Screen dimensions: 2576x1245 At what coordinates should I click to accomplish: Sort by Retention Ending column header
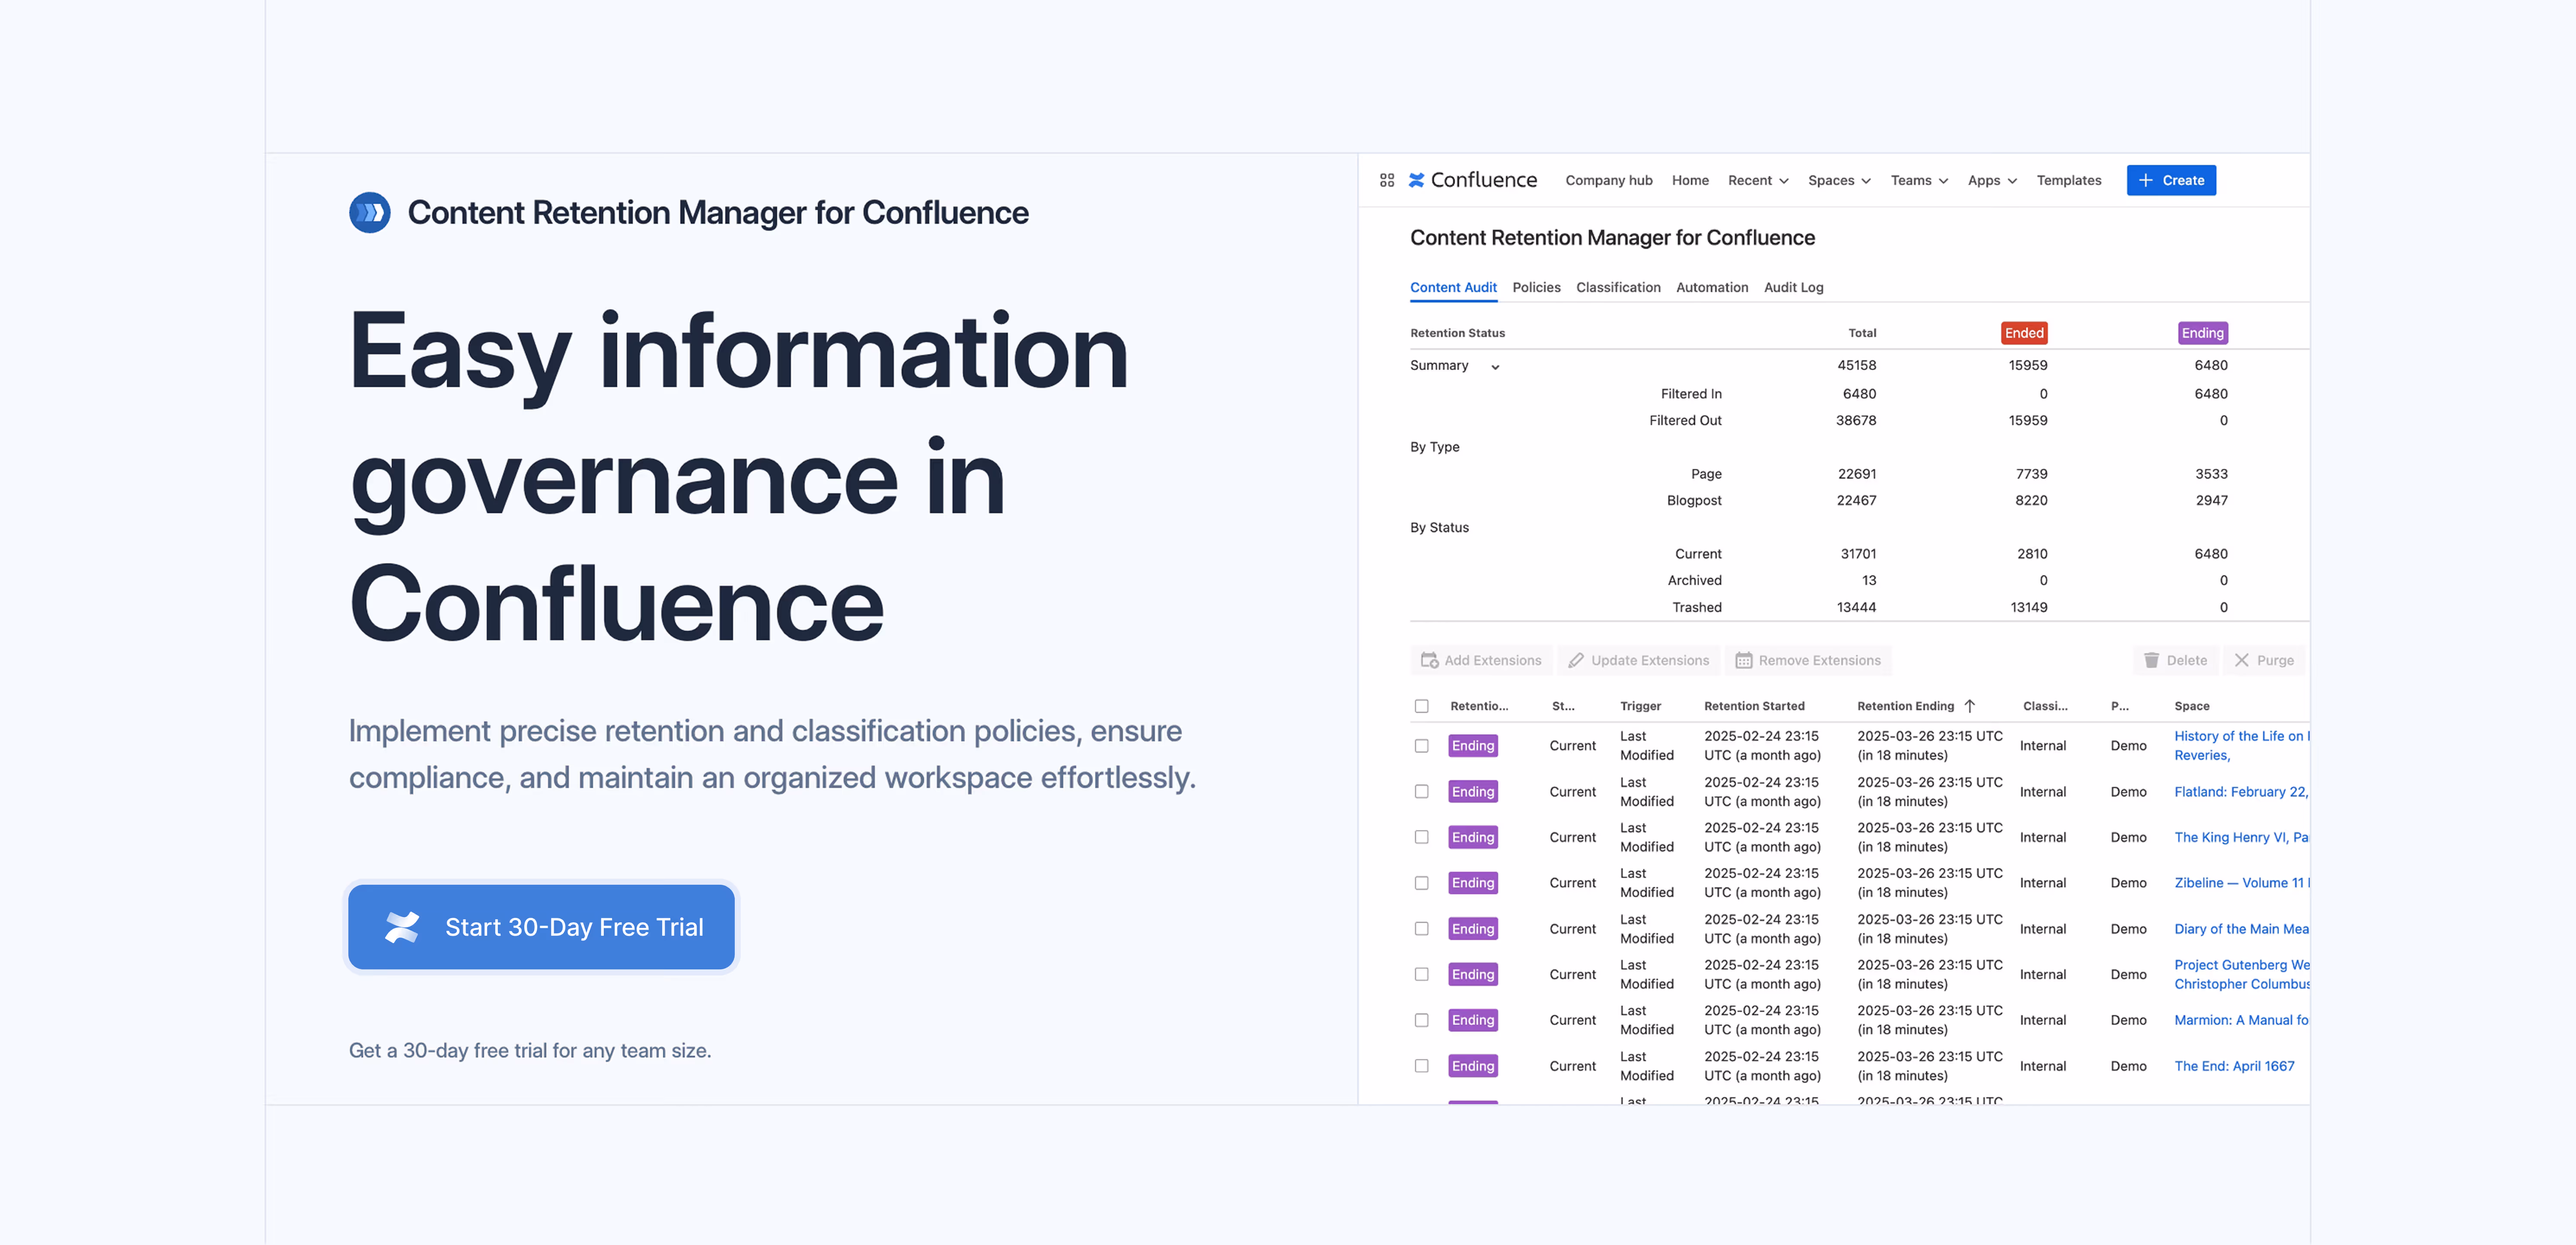coord(1905,705)
